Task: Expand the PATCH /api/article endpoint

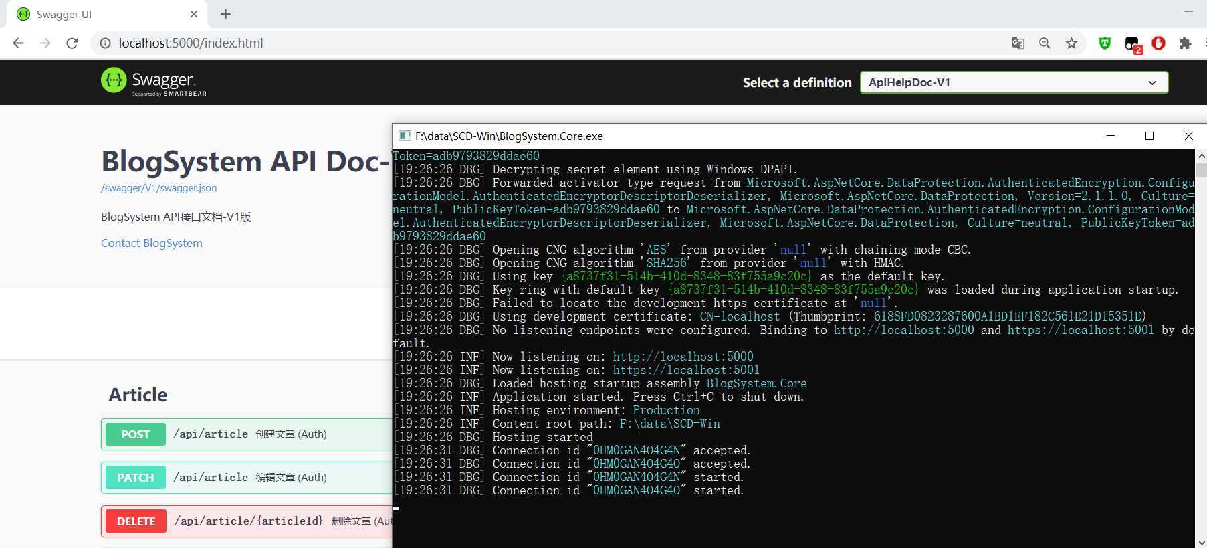Action: pyautogui.click(x=247, y=478)
